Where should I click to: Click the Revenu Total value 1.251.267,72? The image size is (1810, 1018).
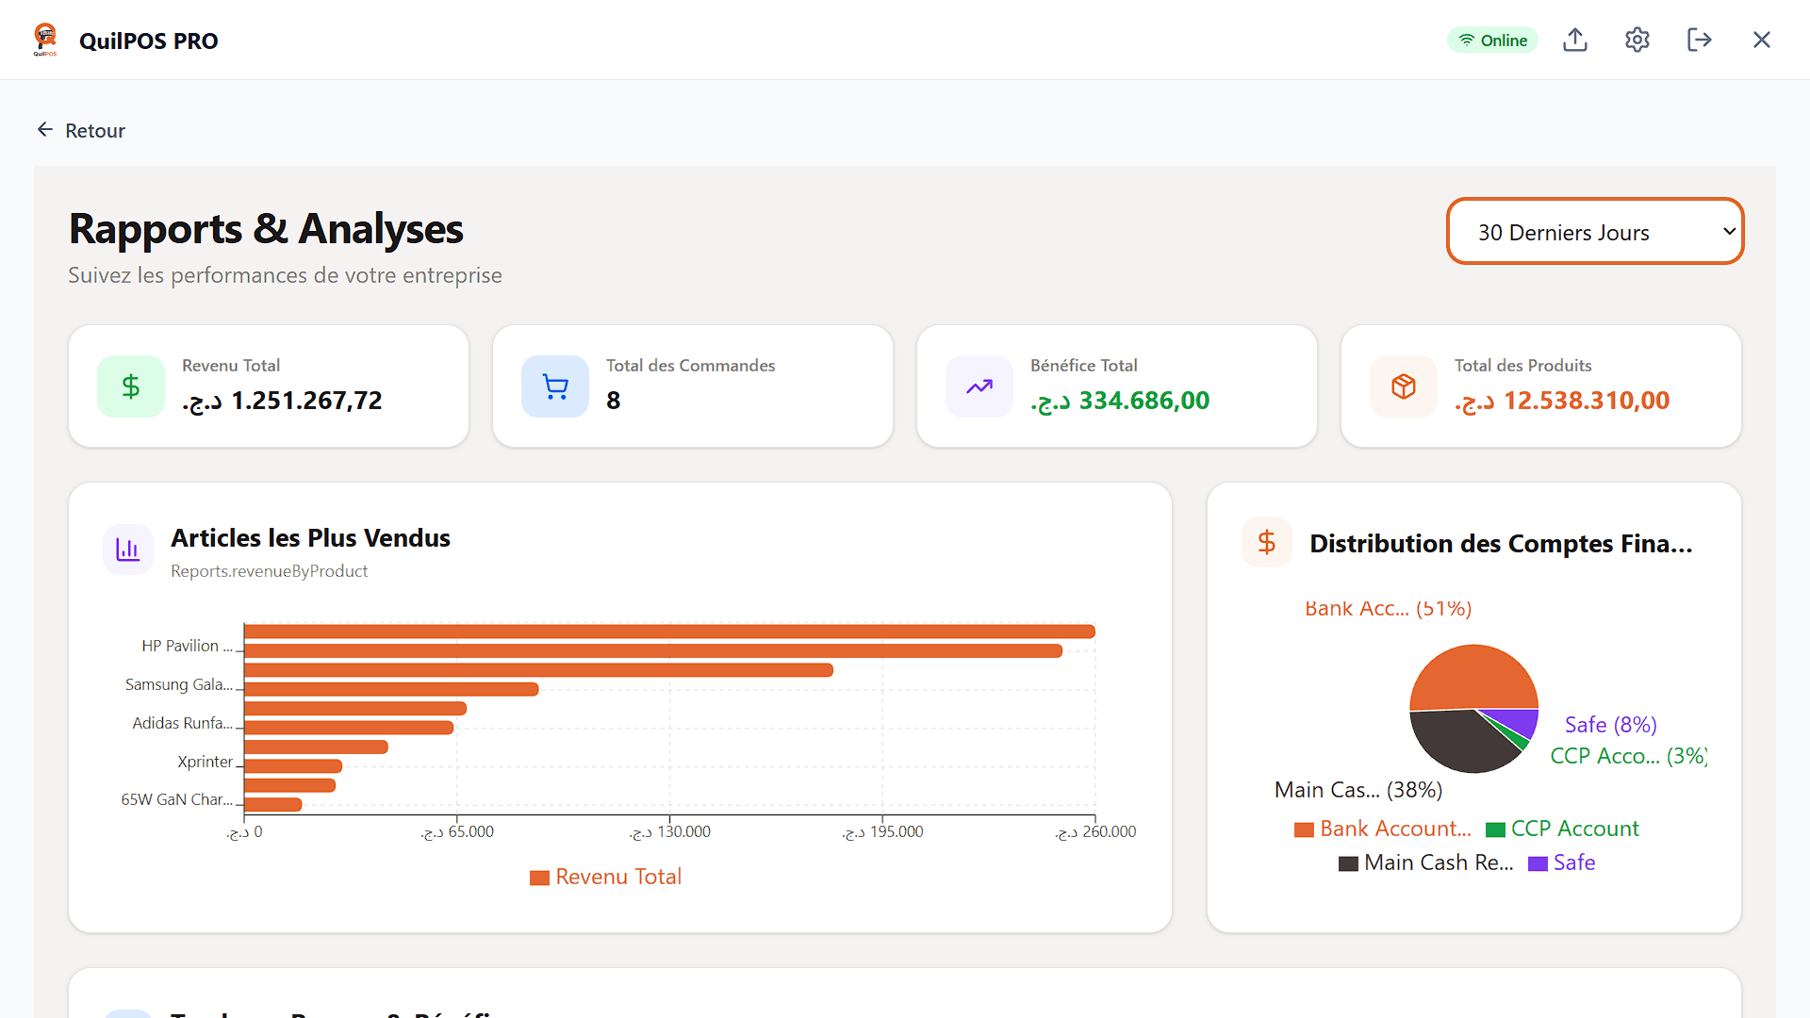(x=282, y=401)
